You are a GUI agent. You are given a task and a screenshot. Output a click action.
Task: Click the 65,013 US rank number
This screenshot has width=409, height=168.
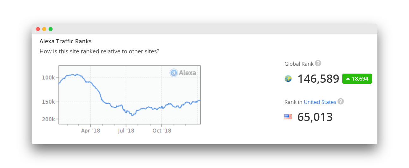click(x=315, y=117)
